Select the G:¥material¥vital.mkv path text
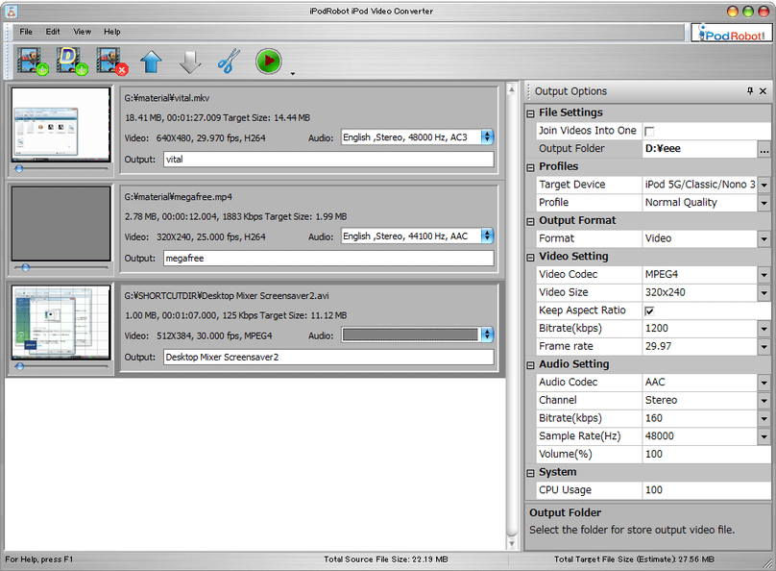This screenshot has height=571, width=776. pyautogui.click(x=167, y=98)
